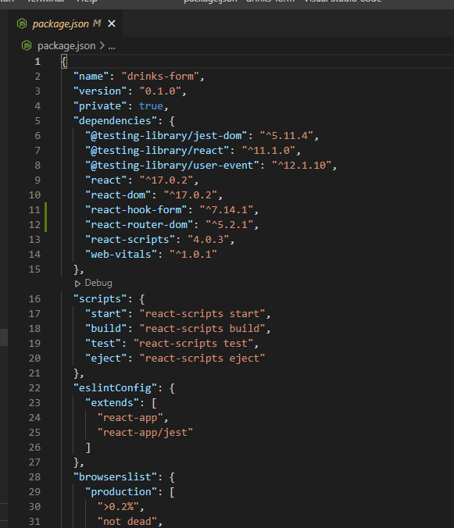Click the "scripts" key

[x=100, y=299]
